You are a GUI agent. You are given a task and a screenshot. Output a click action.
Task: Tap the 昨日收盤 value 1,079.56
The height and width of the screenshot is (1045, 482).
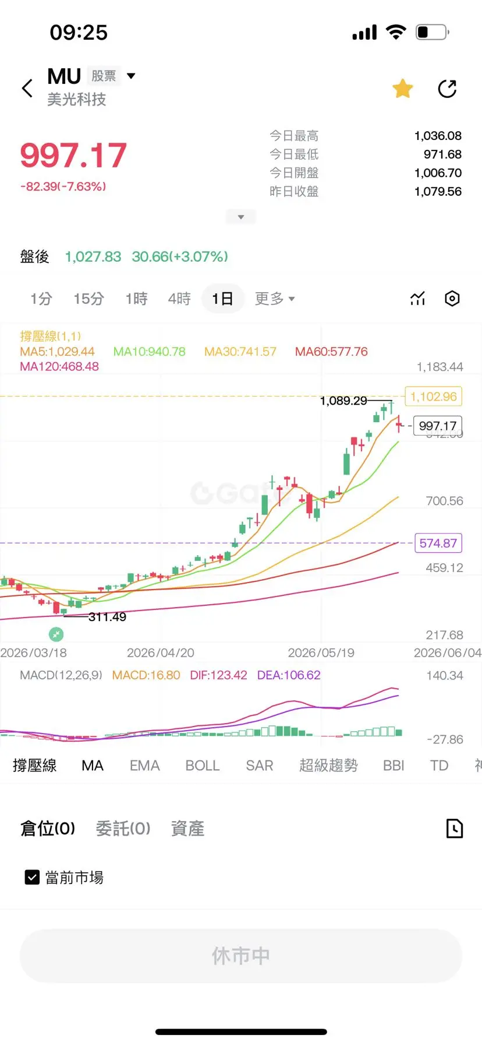438,191
